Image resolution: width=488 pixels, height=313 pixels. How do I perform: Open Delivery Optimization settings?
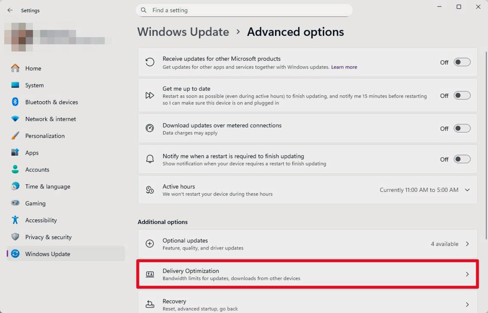click(x=308, y=274)
